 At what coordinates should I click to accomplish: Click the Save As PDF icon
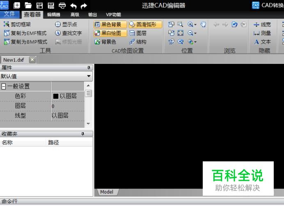[x=51, y=5]
